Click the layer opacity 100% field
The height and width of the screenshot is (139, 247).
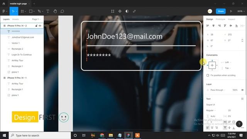pos(235,90)
